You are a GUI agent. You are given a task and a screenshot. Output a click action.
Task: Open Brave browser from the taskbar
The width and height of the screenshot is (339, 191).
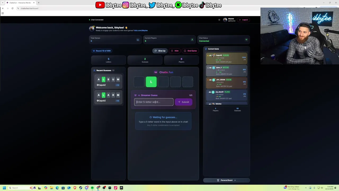(x=75, y=188)
